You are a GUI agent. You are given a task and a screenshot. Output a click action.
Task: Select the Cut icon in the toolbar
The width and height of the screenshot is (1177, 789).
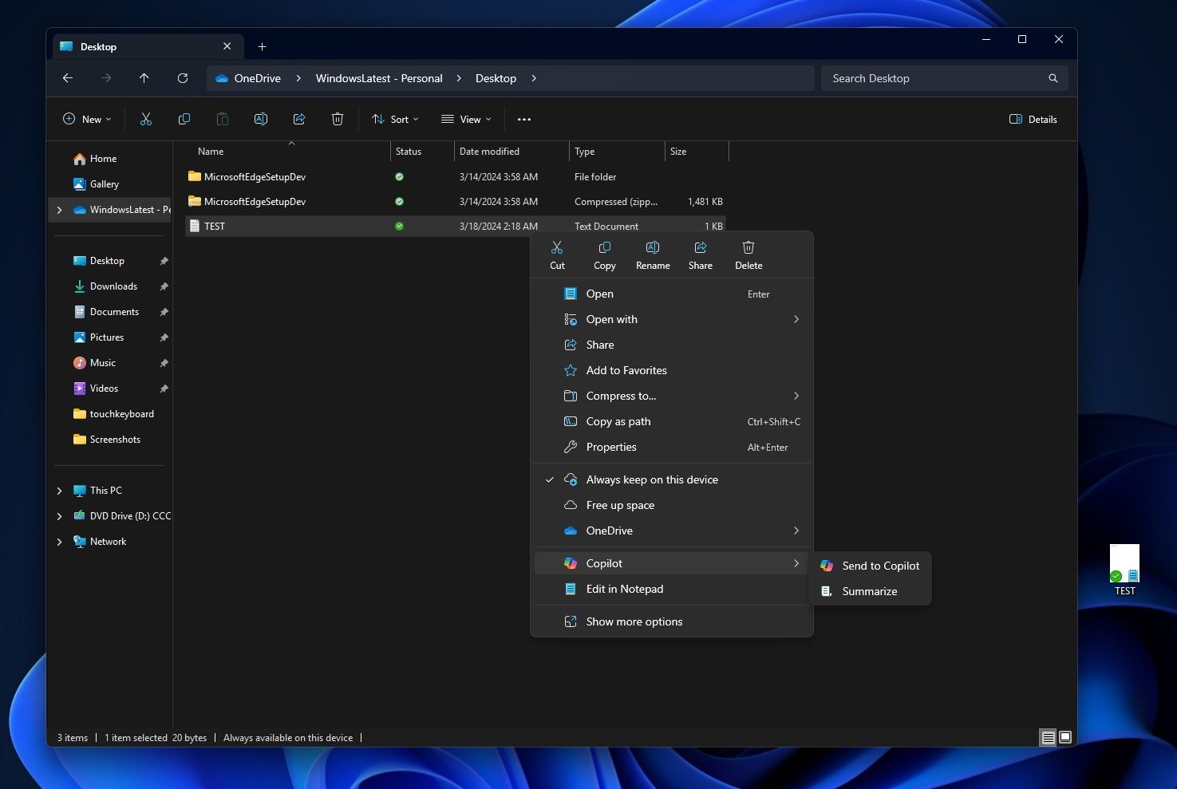[x=146, y=119]
